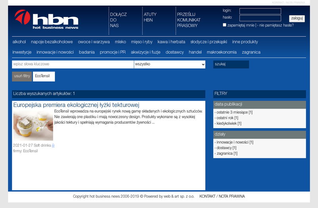The image size is (318, 208).
Task: Open the napoje bezalkoholowe category
Action: pyautogui.click(x=52, y=42)
